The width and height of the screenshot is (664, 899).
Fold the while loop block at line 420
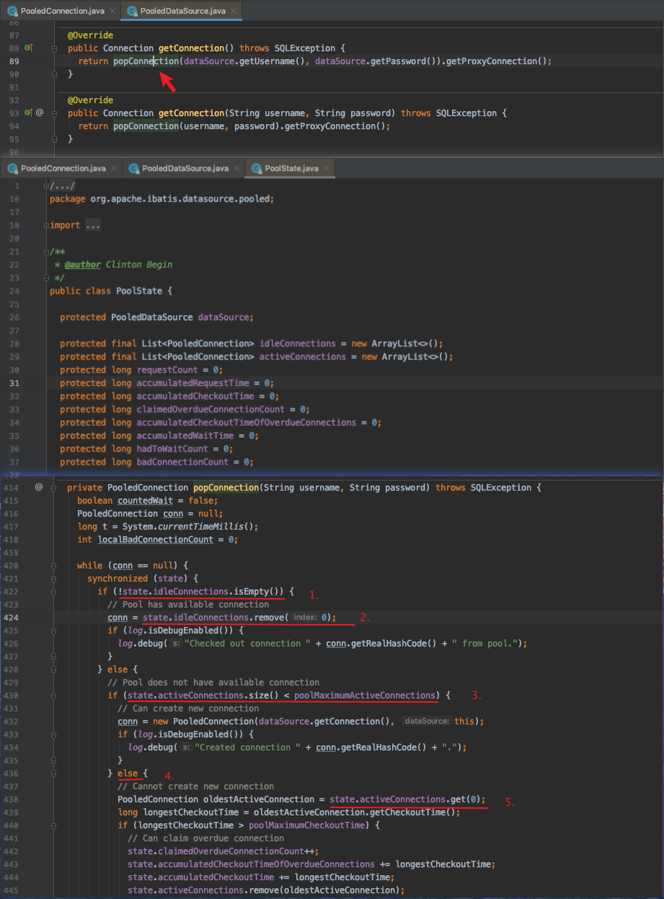coord(55,566)
